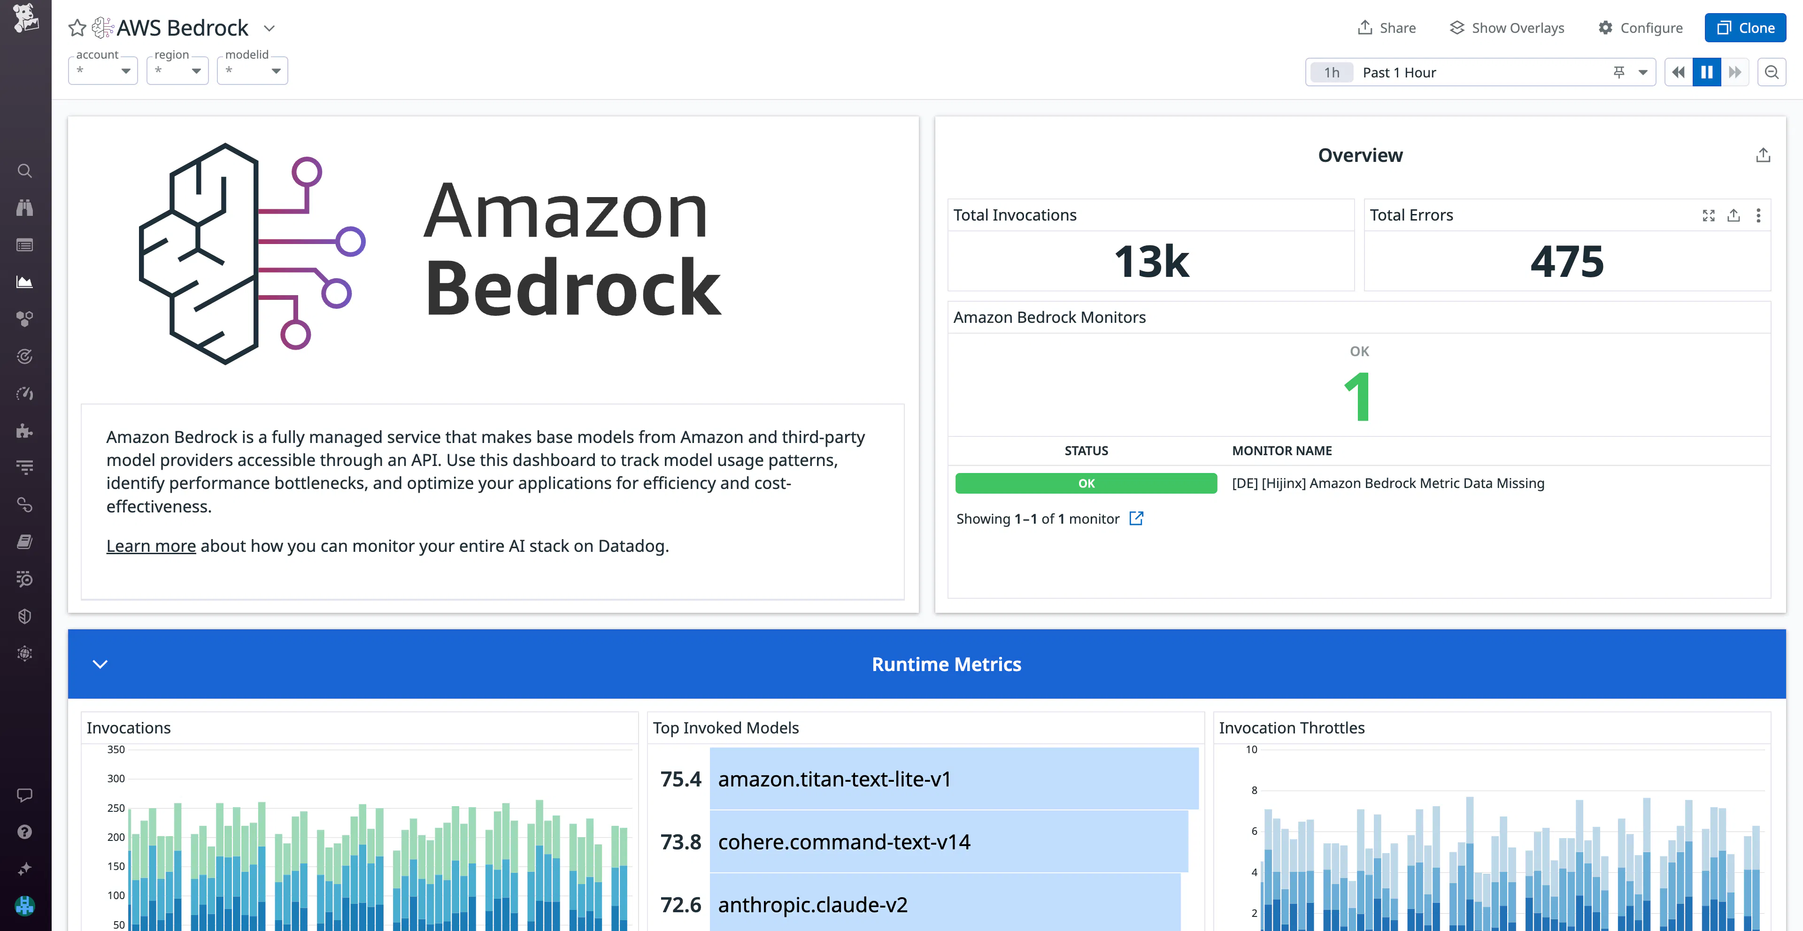Open the APM target icon
This screenshot has width=1803, height=931.
24,355
